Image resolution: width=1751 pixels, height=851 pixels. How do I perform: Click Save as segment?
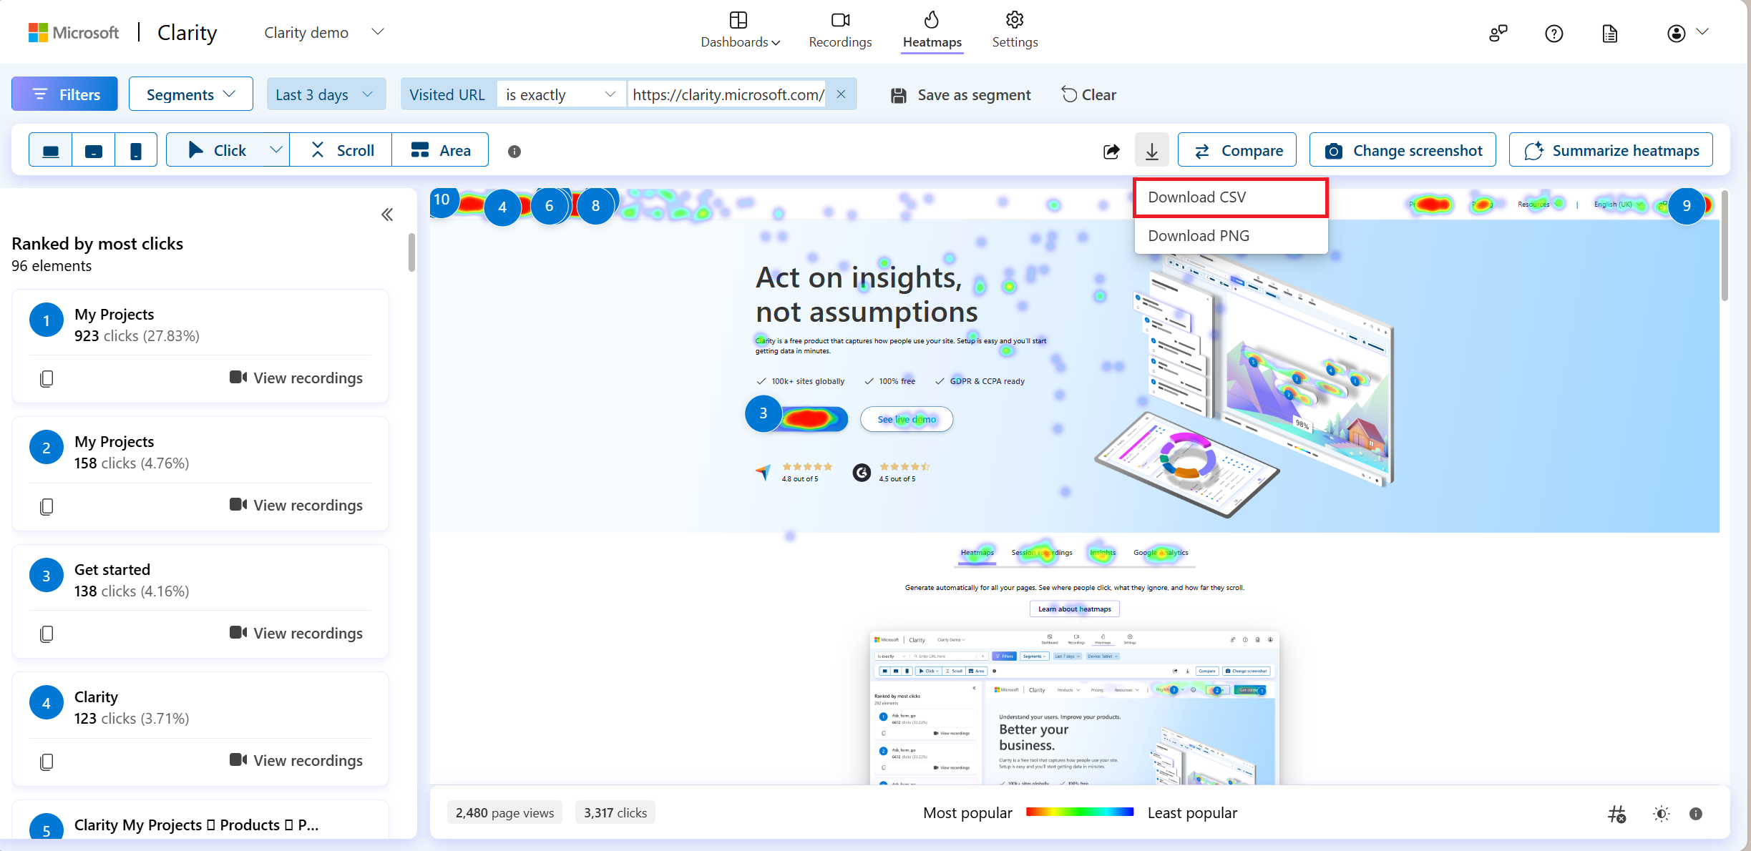tap(960, 95)
